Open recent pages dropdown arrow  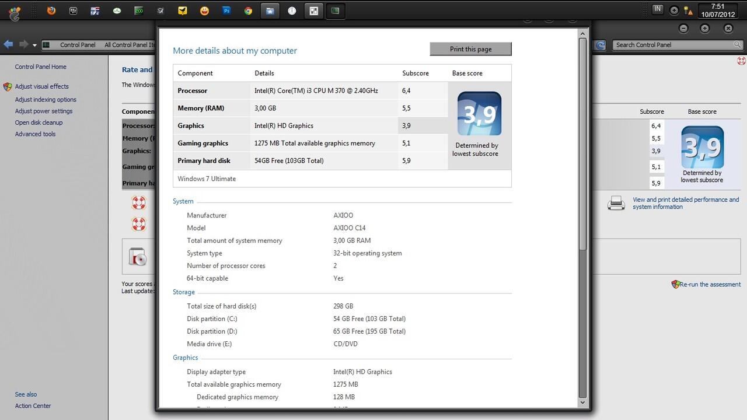click(x=34, y=45)
